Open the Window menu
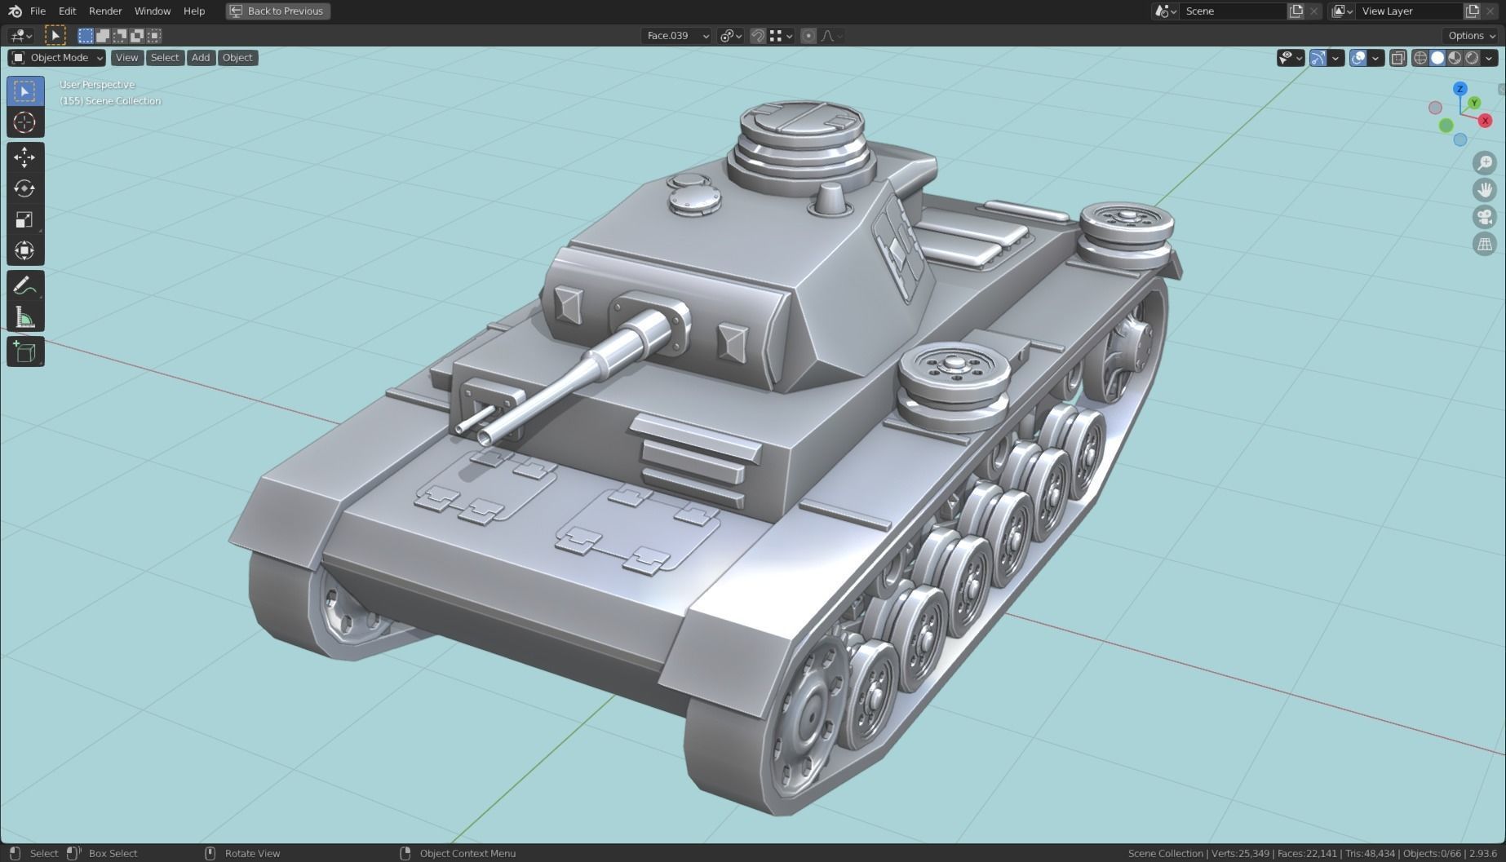Image resolution: width=1506 pixels, height=862 pixels. click(x=153, y=11)
